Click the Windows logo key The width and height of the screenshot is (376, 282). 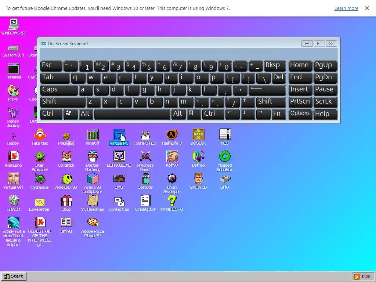(x=70, y=114)
